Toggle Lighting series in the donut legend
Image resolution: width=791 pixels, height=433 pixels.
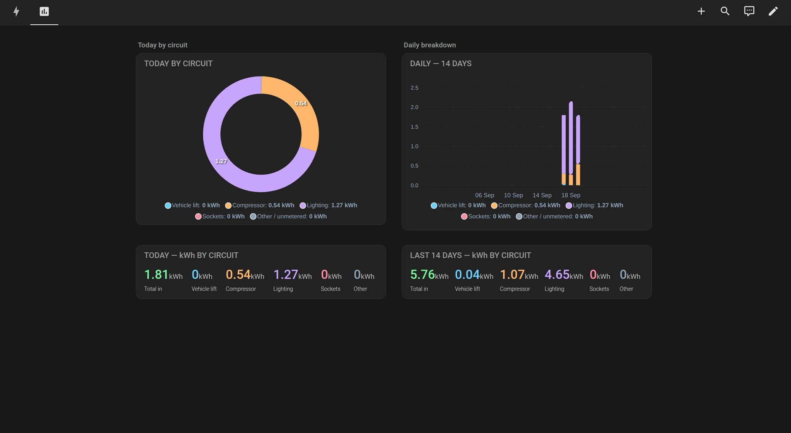point(328,205)
